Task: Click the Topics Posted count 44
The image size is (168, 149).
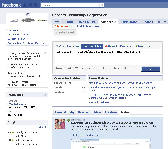Action: [x=83, y=83]
